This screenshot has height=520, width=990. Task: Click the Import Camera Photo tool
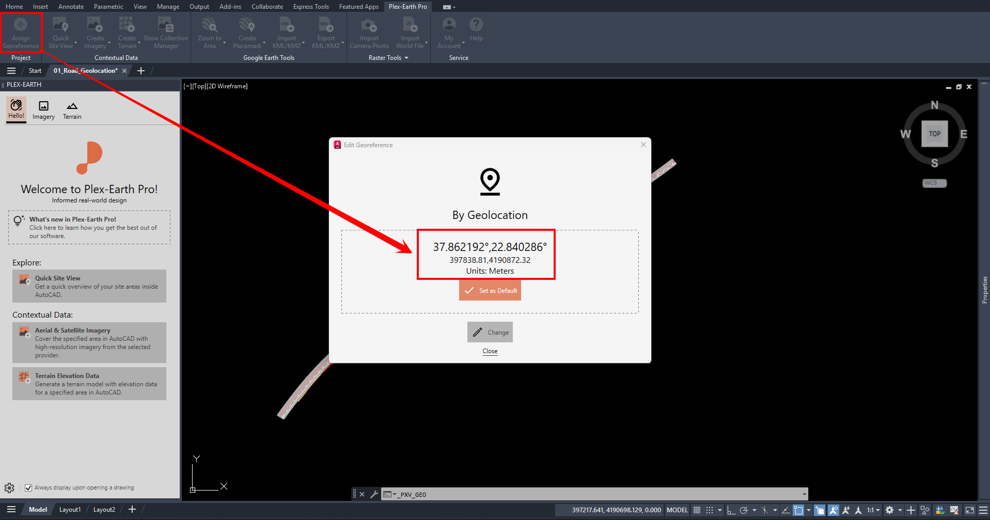click(369, 33)
